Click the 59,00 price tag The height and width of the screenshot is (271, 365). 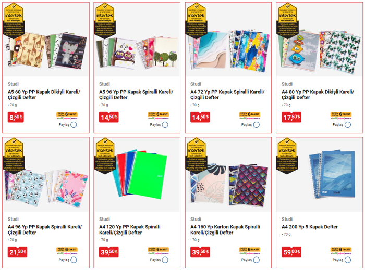291,252
